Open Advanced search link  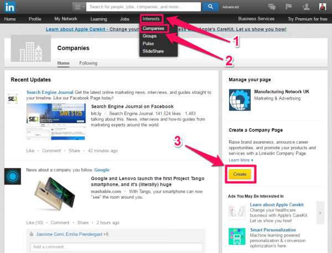[x=230, y=7]
